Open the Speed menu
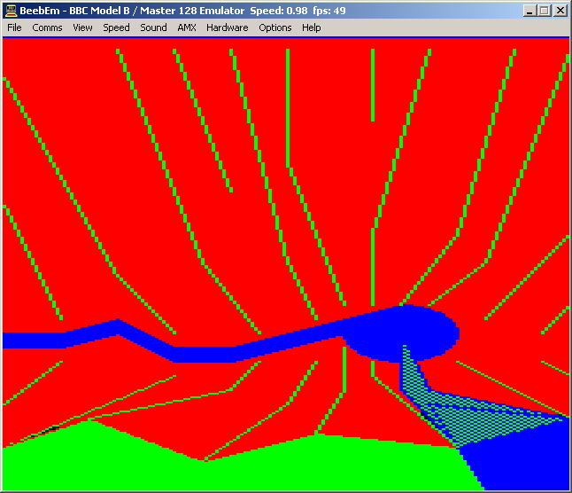Viewport: 572px width, 493px height. click(x=116, y=27)
